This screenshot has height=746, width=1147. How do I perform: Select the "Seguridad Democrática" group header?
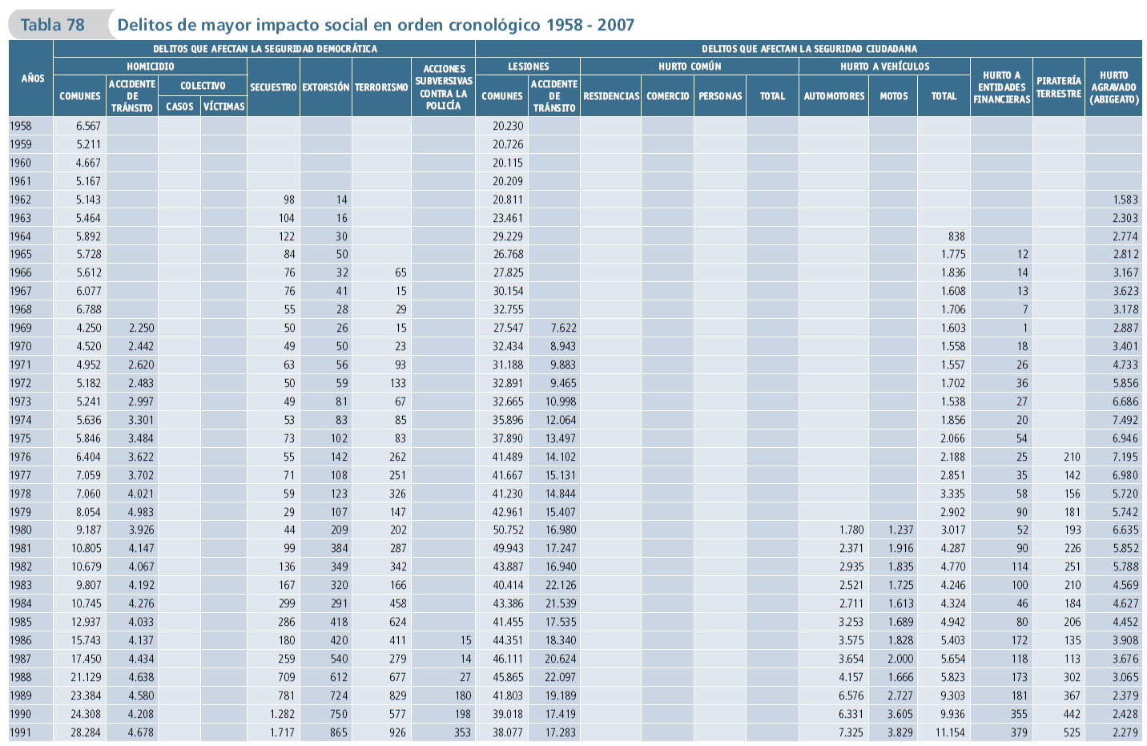click(264, 49)
